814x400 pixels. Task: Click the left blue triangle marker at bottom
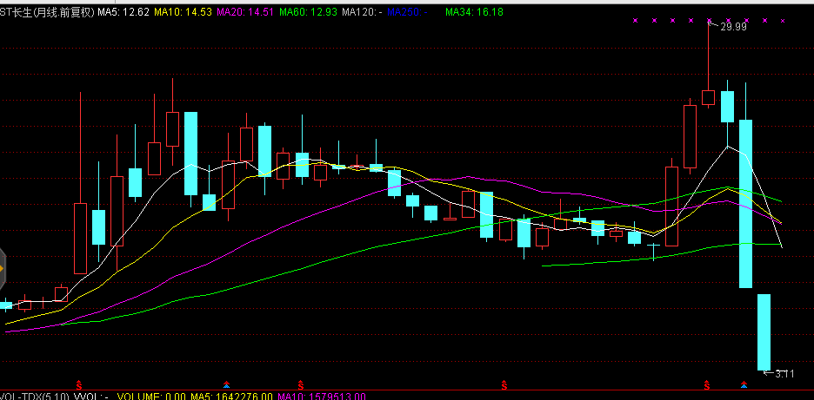(x=227, y=383)
